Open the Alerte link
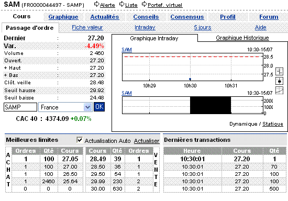288x201 pixels. pyautogui.click(x=107, y=5)
